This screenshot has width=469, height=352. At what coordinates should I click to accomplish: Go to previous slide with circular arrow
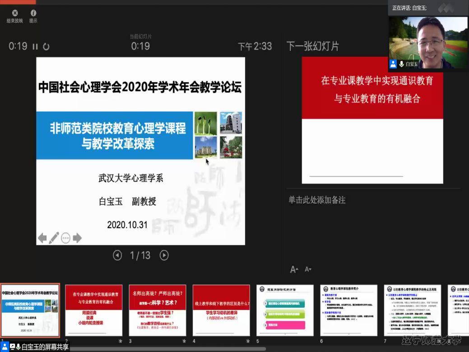pyautogui.click(x=117, y=255)
